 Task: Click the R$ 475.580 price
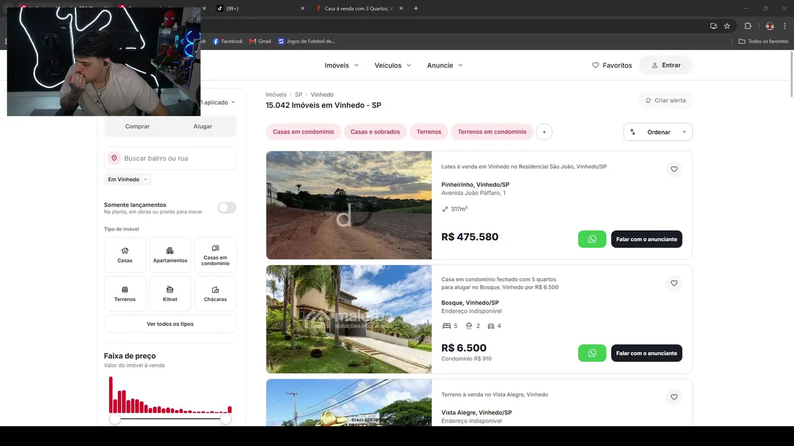click(x=470, y=237)
